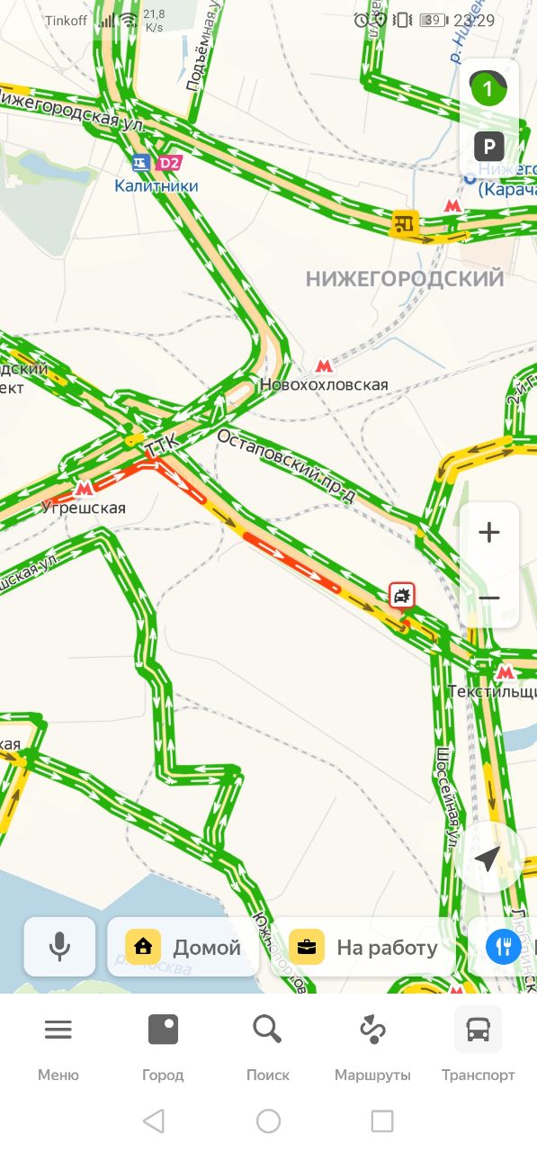
Task: Open the Меню tab
Action: pyautogui.click(x=58, y=1047)
